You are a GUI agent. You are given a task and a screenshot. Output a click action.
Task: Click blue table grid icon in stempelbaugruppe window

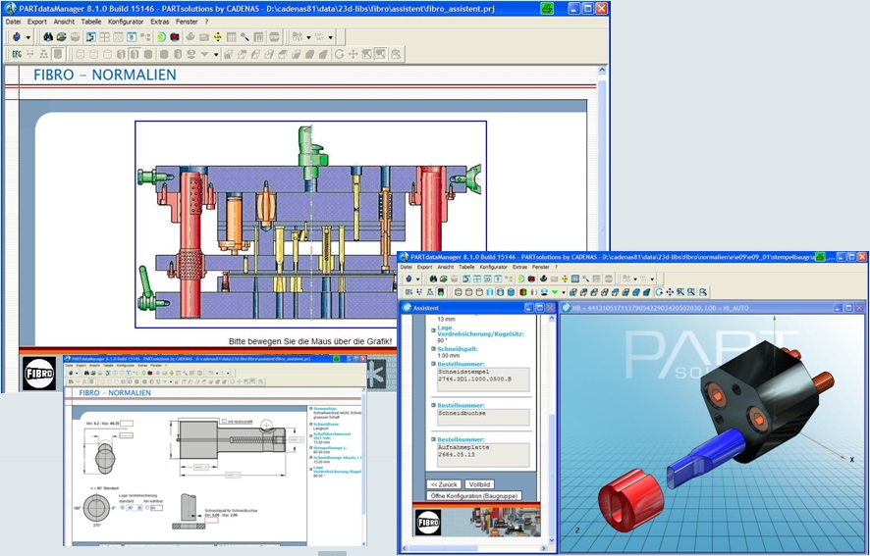[575, 278]
